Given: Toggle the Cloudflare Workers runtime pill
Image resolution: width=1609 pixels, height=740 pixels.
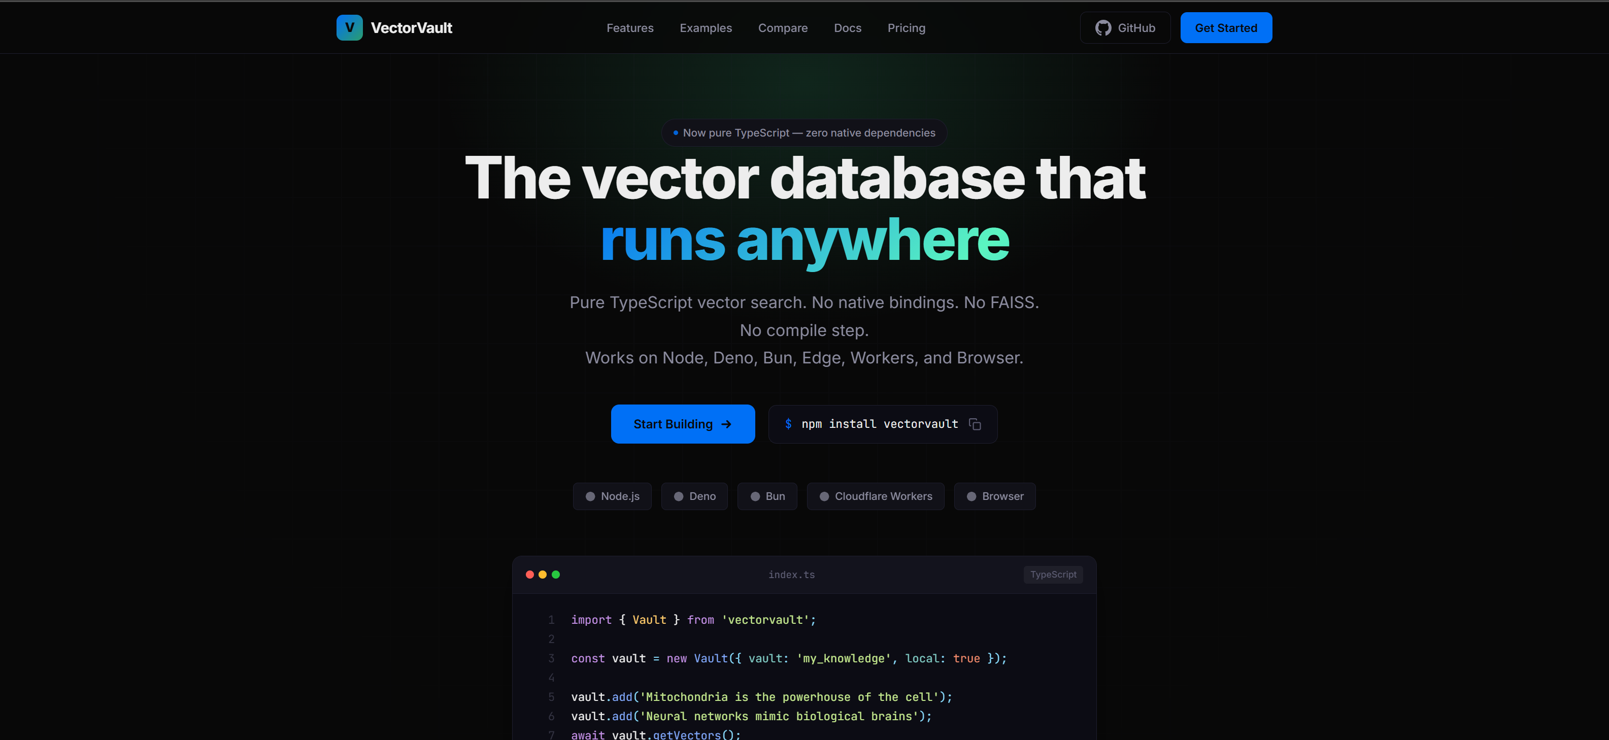Looking at the screenshot, I should coord(875,496).
